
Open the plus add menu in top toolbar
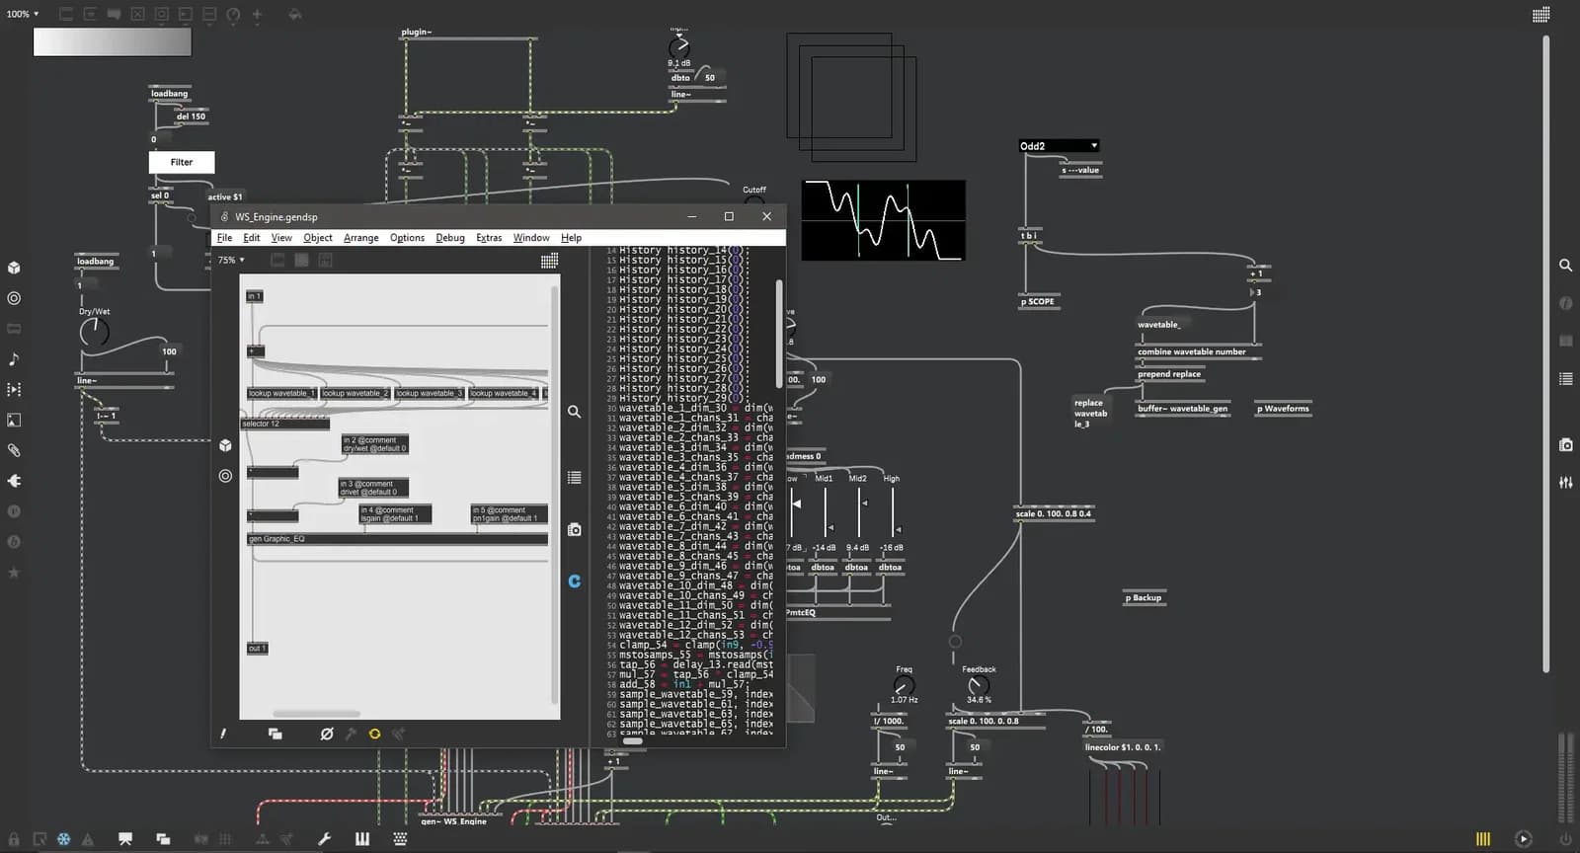pyautogui.click(x=257, y=15)
